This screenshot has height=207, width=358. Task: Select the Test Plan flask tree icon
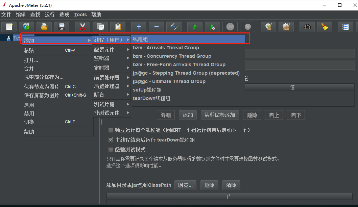[x=9, y=38]
